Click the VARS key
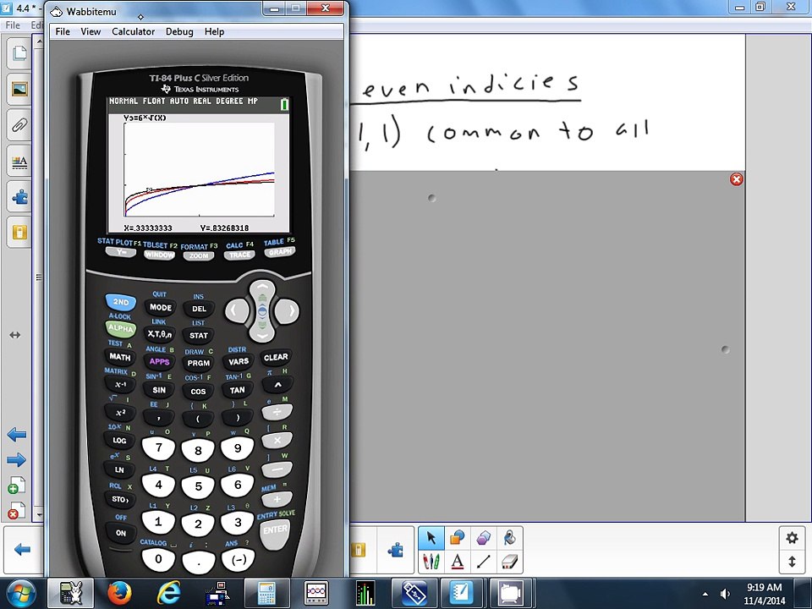This screenshot has height=609, width=812. [x=239, y=361]
